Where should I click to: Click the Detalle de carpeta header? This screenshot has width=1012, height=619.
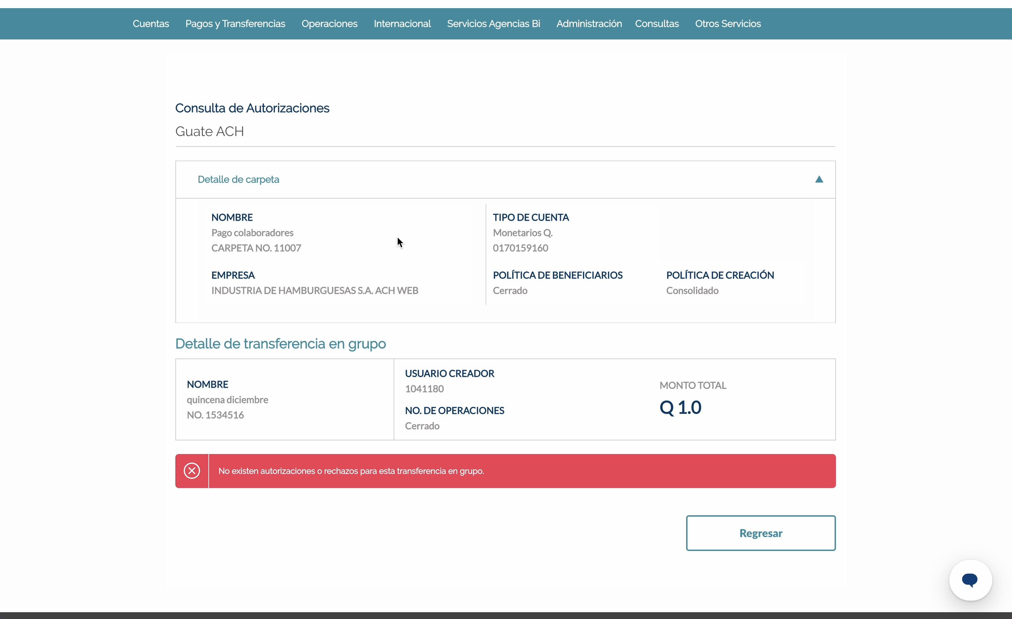click(x=238, y=179)
